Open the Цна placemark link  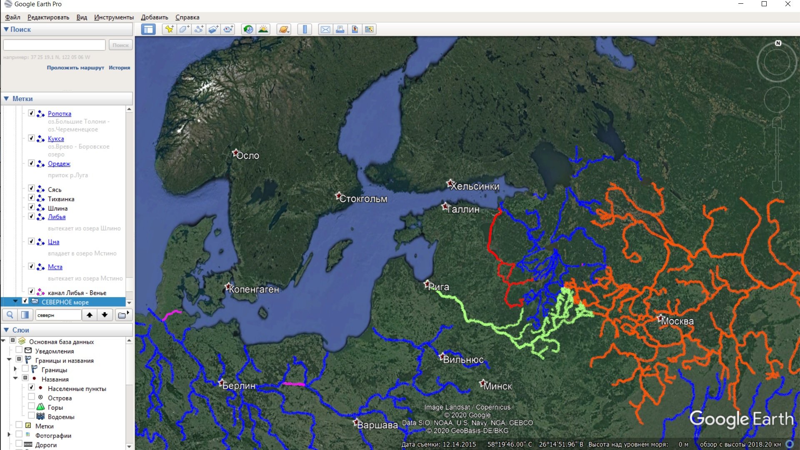pos(53,242)
